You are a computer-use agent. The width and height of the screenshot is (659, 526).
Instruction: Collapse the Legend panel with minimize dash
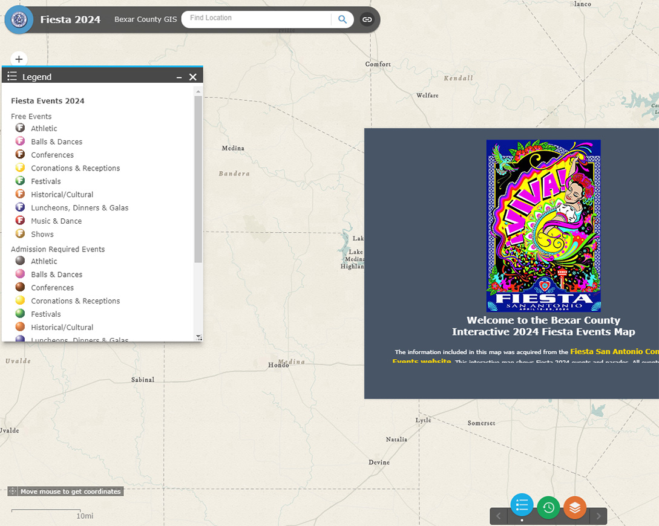coord(179,77)
